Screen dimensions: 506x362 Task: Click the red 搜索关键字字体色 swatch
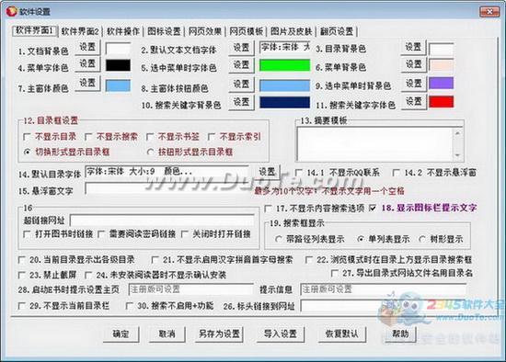tap(441, 102)
